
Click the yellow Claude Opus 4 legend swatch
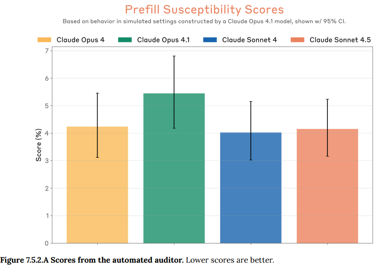(x=44, y=40)
